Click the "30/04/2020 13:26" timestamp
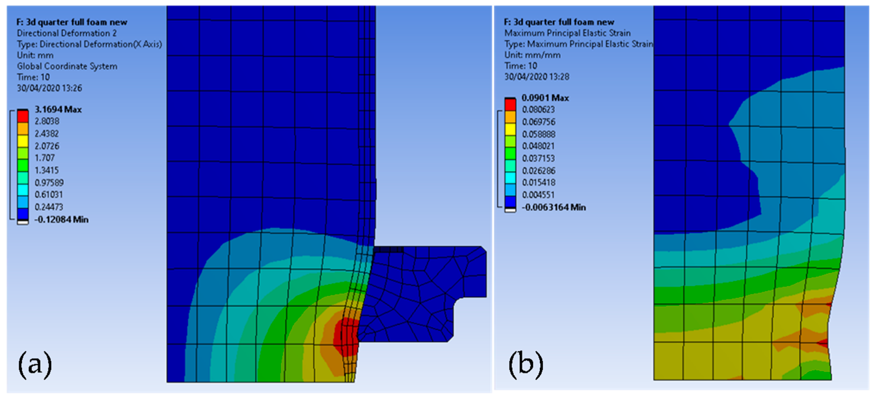 point(50,88)
